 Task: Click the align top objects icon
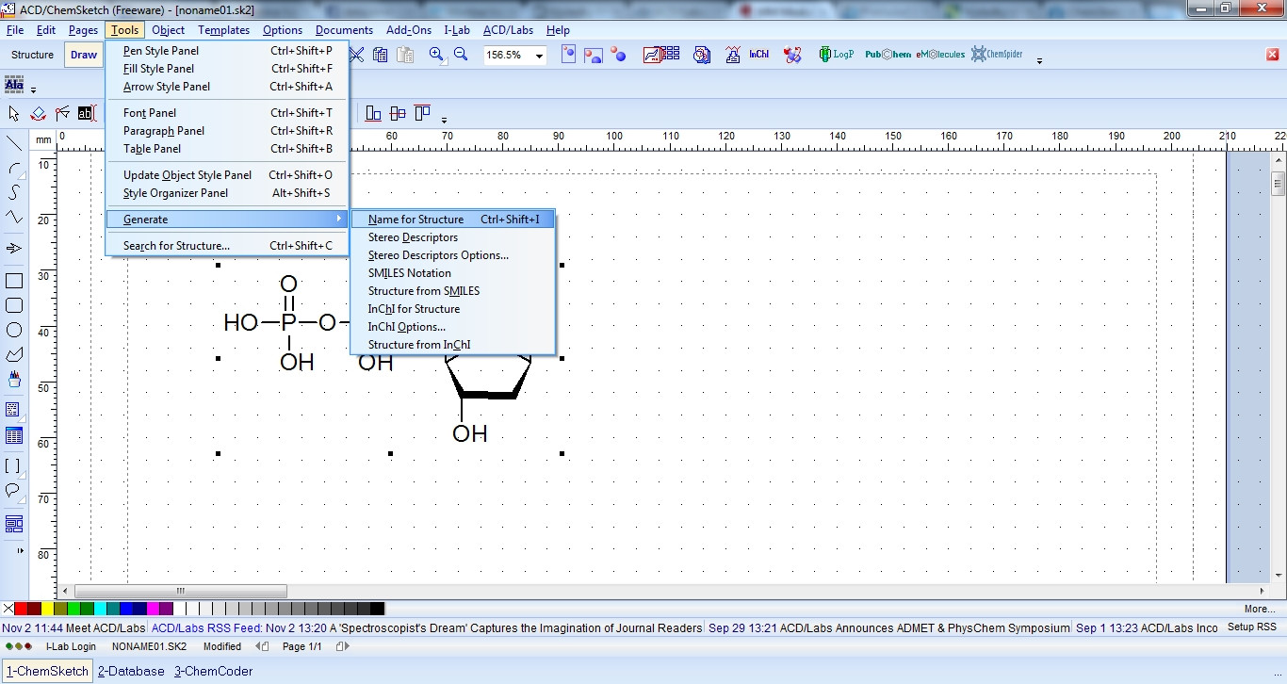[422, 114]
